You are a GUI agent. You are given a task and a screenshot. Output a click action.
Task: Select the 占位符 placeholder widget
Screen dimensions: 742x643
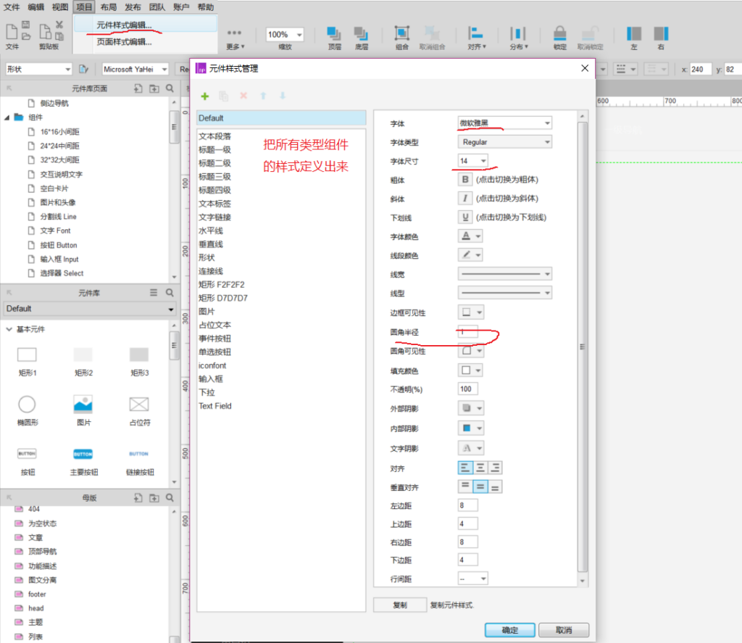coord(138,405)
